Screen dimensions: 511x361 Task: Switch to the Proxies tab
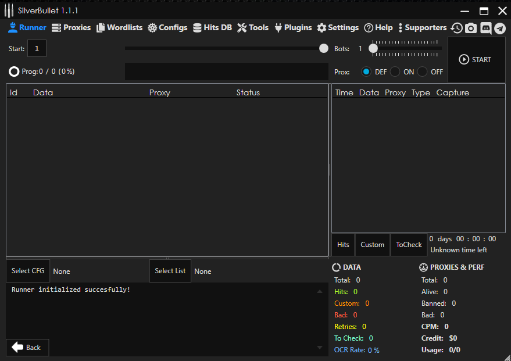click(x=71, y=28)
